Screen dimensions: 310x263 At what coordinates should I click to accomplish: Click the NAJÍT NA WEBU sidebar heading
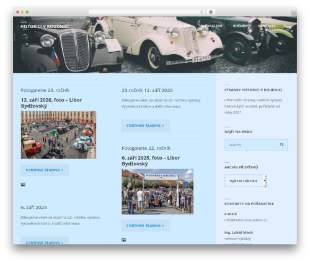238,132
